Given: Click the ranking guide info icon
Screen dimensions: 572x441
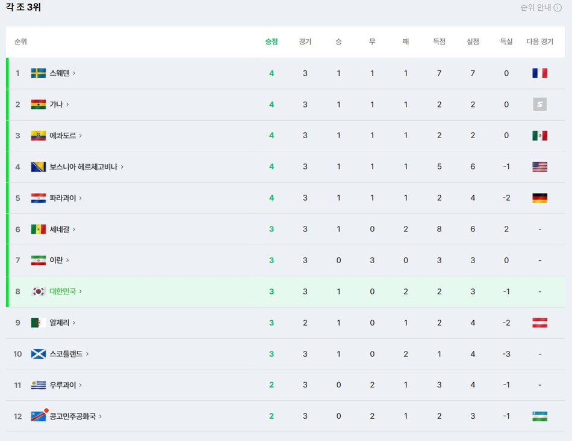Looking at the screenshot, I should 558,8.
